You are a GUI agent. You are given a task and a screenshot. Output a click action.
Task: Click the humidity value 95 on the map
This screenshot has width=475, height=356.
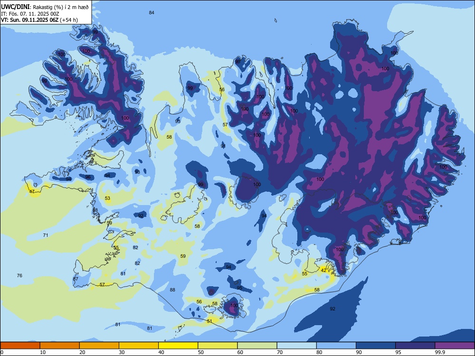(239, 288)
